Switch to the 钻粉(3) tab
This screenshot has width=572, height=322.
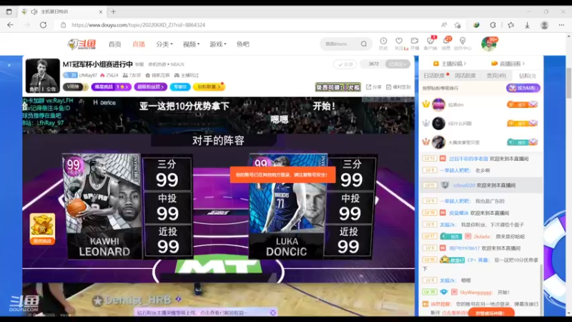click(527, 76)
